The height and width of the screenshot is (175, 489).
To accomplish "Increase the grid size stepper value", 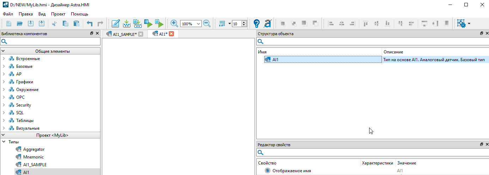I will [244, 22].
